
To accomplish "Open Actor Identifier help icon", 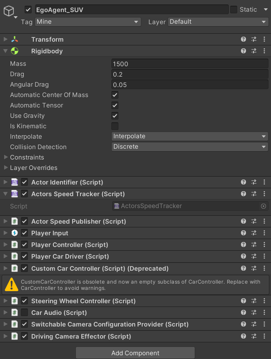I will [x=243, y=182].
